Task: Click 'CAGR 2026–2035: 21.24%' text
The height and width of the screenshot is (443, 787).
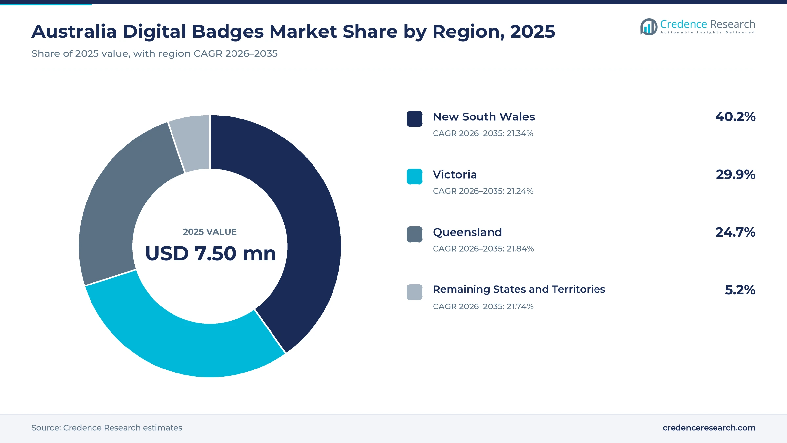Action: (483, 191)
